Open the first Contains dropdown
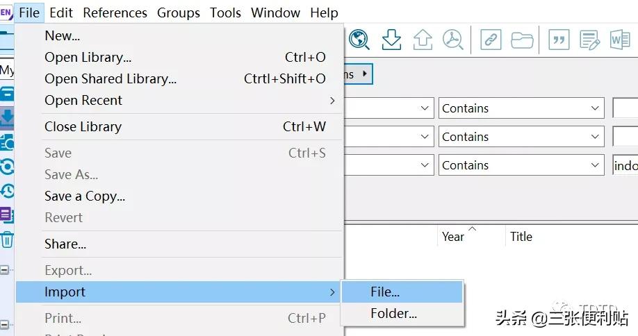The height and width of the screenshot is (336, 638). pos(521,108)
